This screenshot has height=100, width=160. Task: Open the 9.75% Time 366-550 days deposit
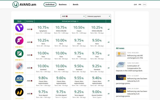(97, 55)
